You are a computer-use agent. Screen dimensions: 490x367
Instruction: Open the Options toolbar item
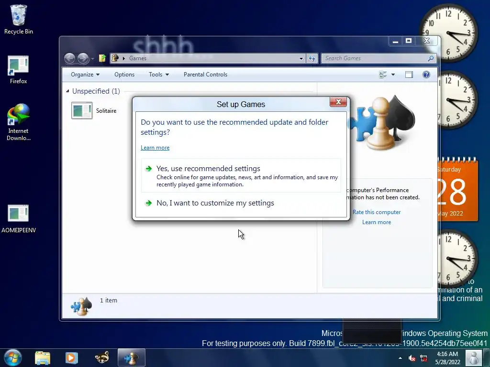pyautogui.click(x=124, y=75)
